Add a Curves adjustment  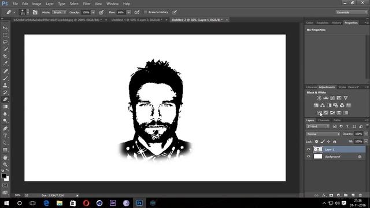332,98
